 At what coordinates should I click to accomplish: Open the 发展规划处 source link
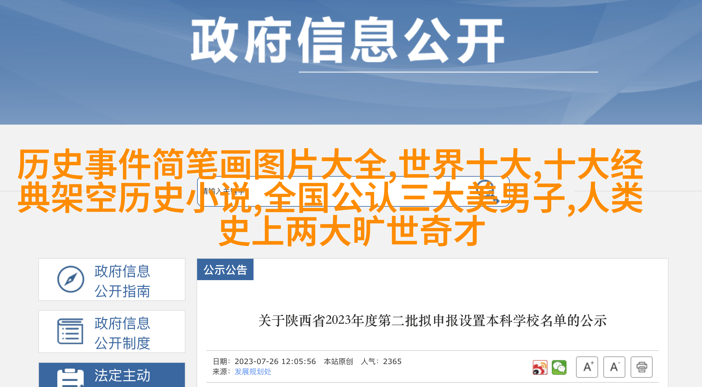253,372
